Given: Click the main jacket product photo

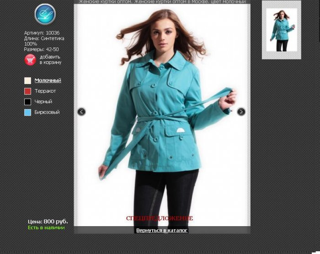Looking at the screenshot, I should [162, 115].
